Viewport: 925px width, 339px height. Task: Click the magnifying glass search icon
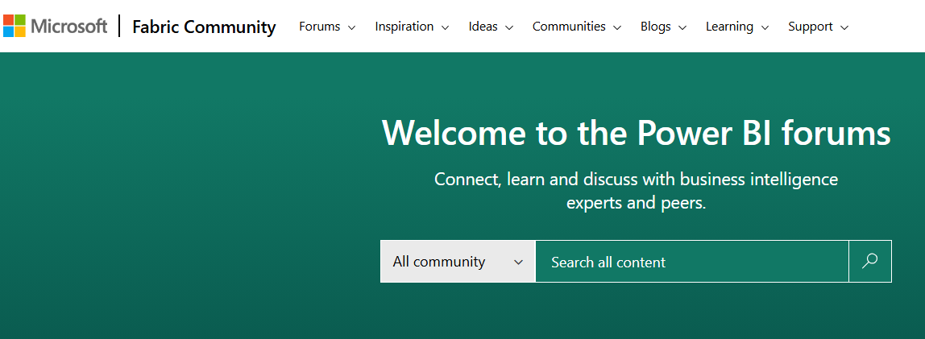click(x=870, y=261)
